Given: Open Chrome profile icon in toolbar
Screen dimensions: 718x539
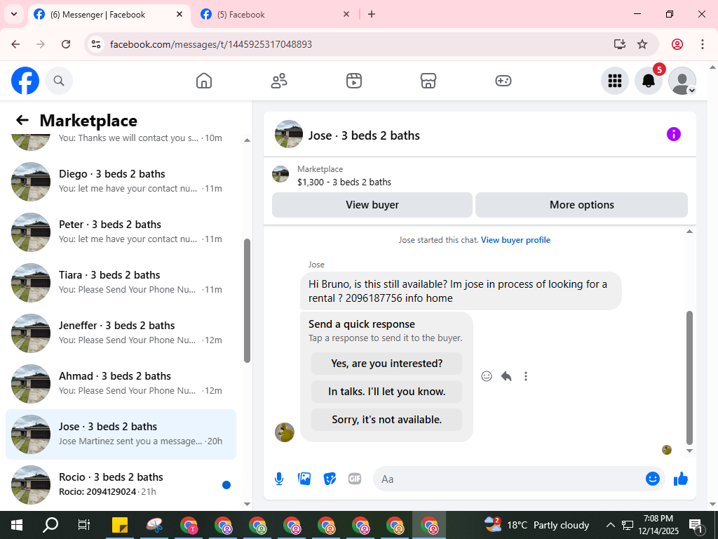Looking at the screenshot, I should click(x=677, y=44).
